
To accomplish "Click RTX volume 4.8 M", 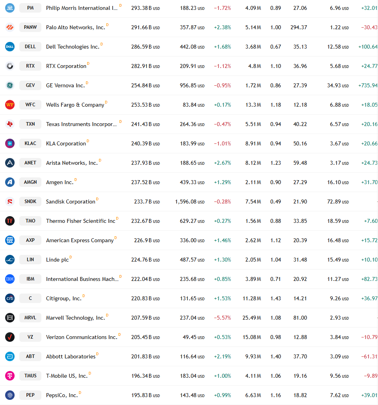I will point(255,66).
